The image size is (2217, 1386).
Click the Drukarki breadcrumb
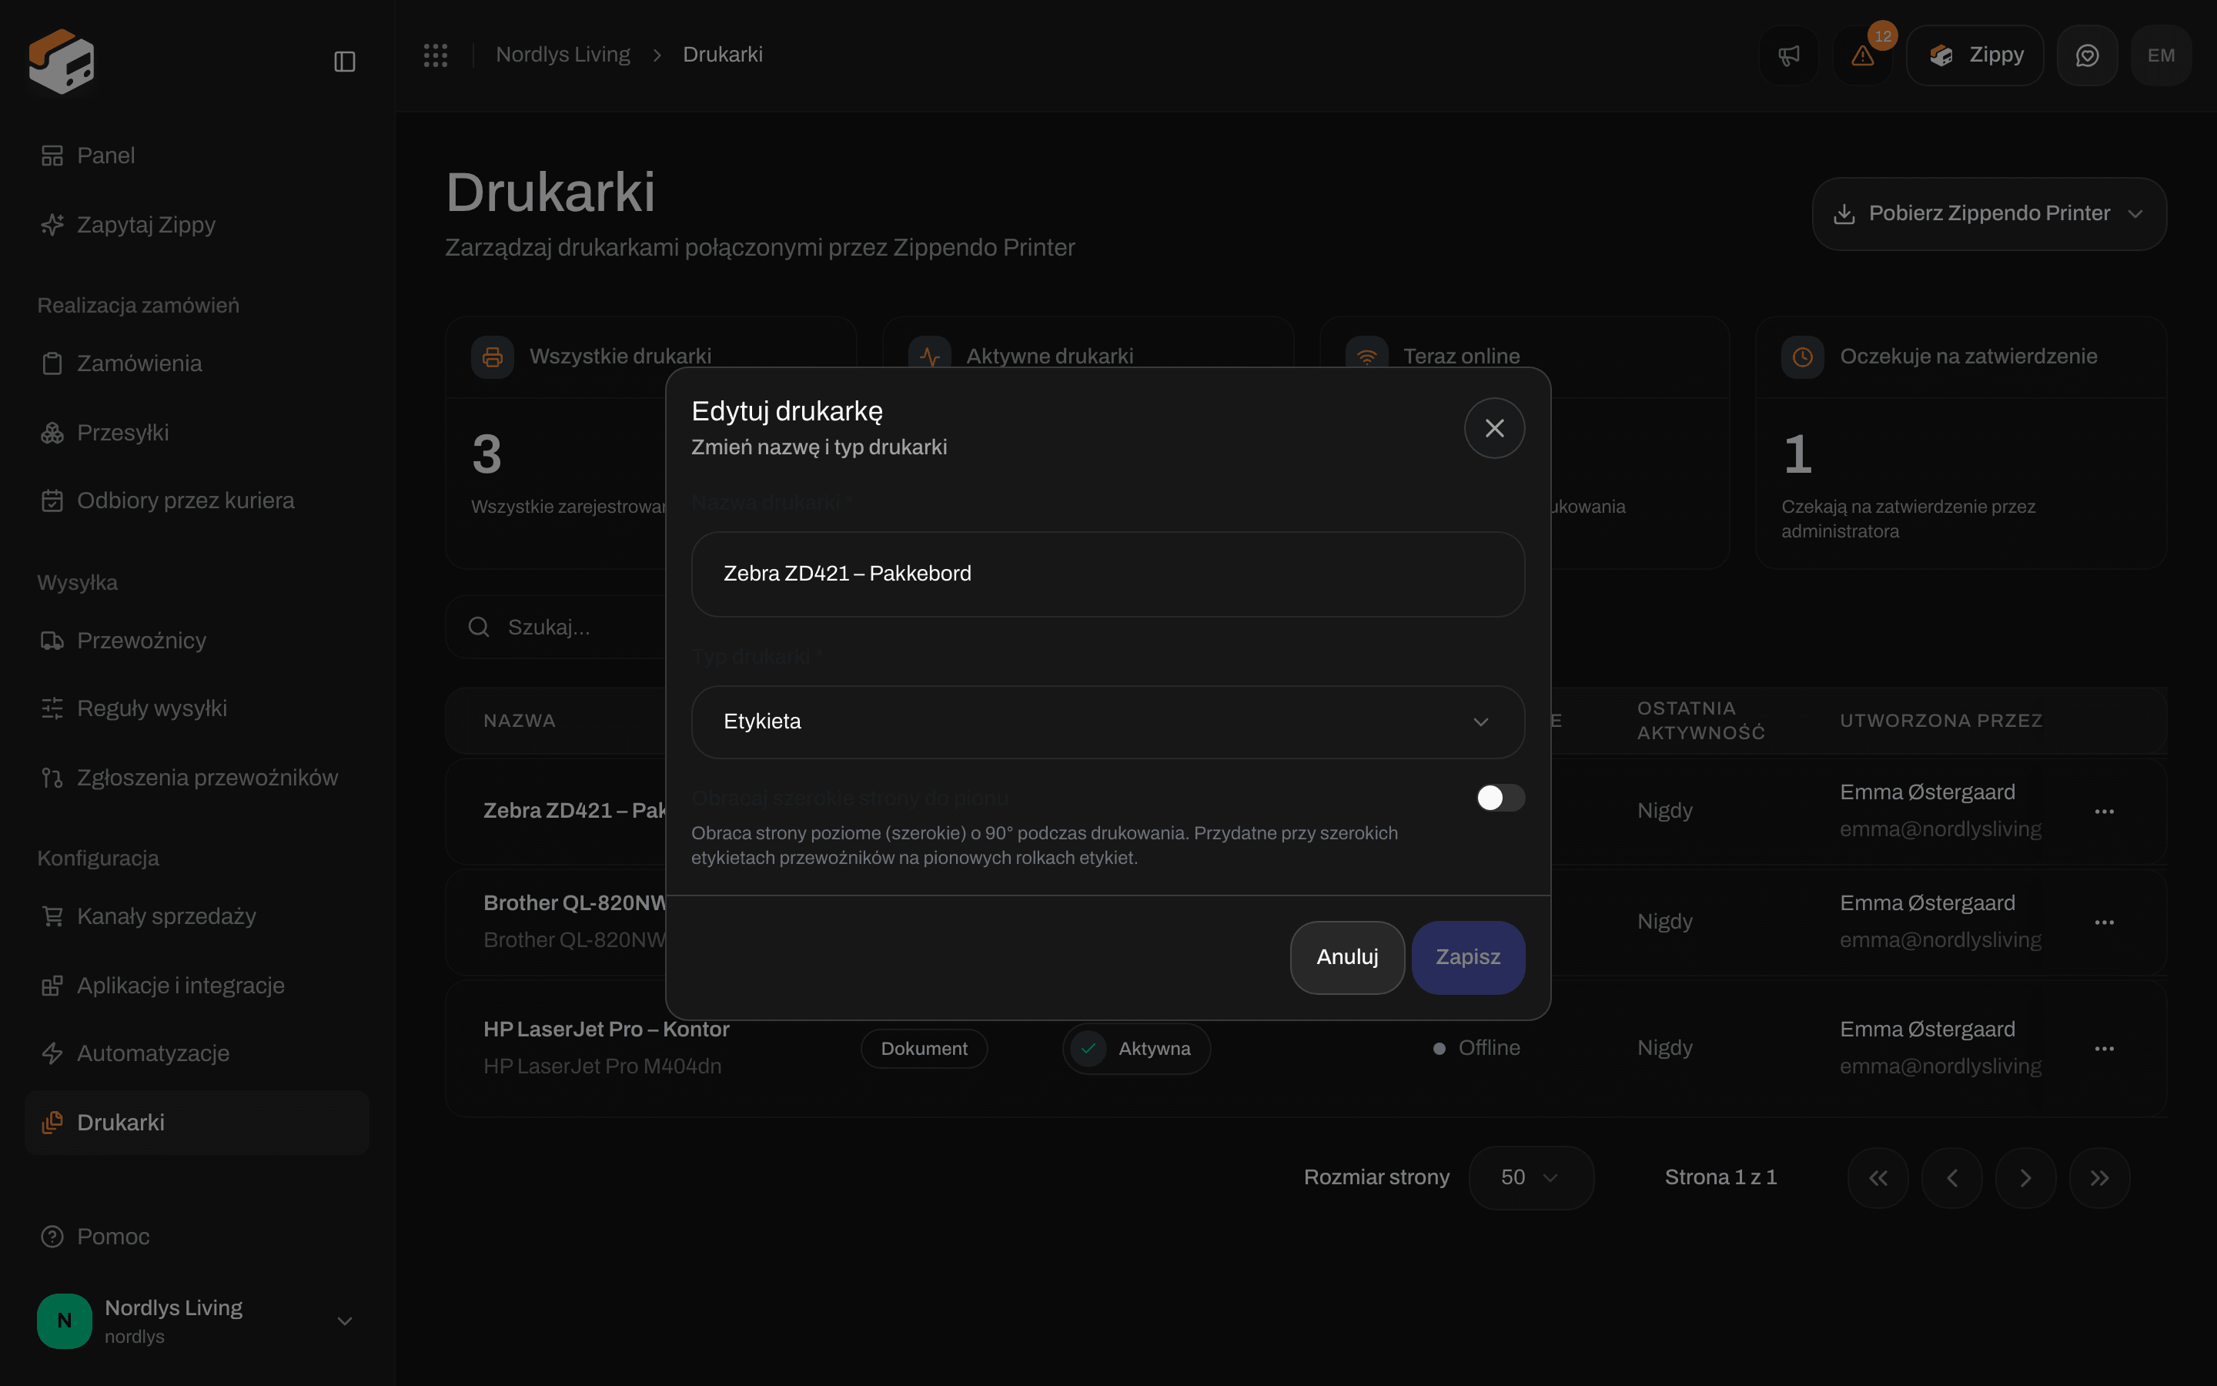(723, 55)
